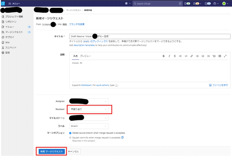The image size is (232, 156).
Task: Open マージリクエスト in sidebar
Action: click(14, 32)
